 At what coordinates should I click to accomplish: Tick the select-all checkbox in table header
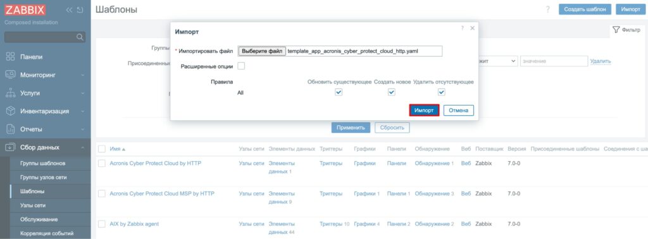[x=102, y=149]
